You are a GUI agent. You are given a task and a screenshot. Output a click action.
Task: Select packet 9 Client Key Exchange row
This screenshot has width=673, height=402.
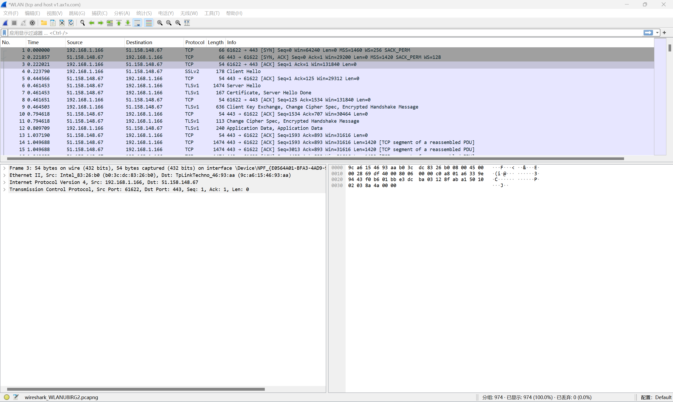(x=327, y=107)
